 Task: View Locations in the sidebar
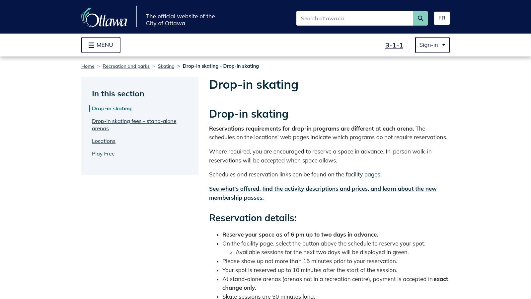(104, 141)
